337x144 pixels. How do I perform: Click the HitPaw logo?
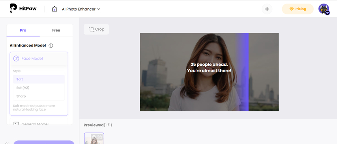pyautogui.click(x=23, y=8)
